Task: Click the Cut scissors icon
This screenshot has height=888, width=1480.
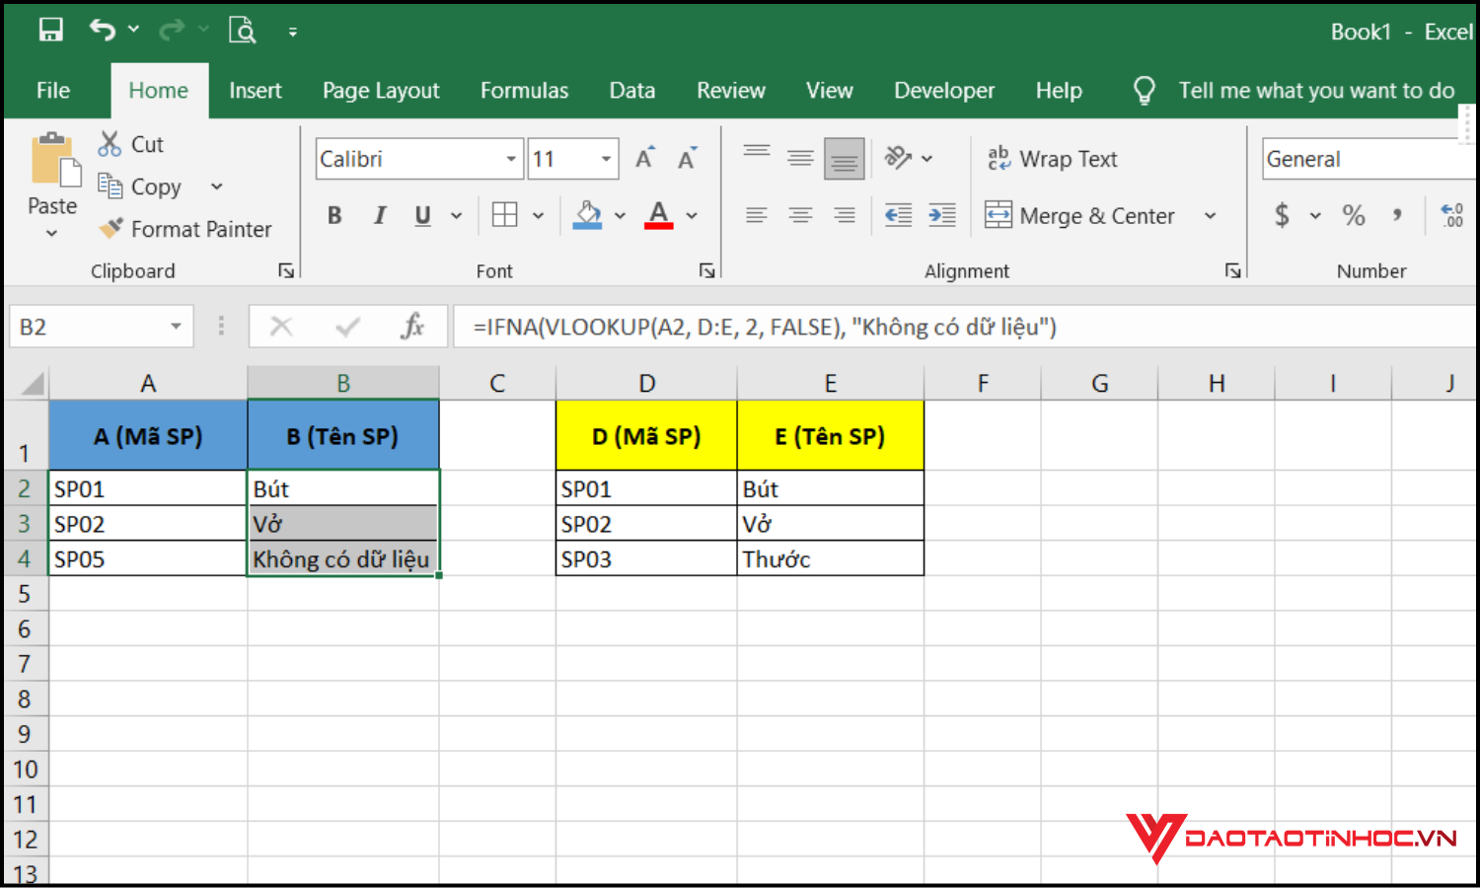Action: coord(110,144)
